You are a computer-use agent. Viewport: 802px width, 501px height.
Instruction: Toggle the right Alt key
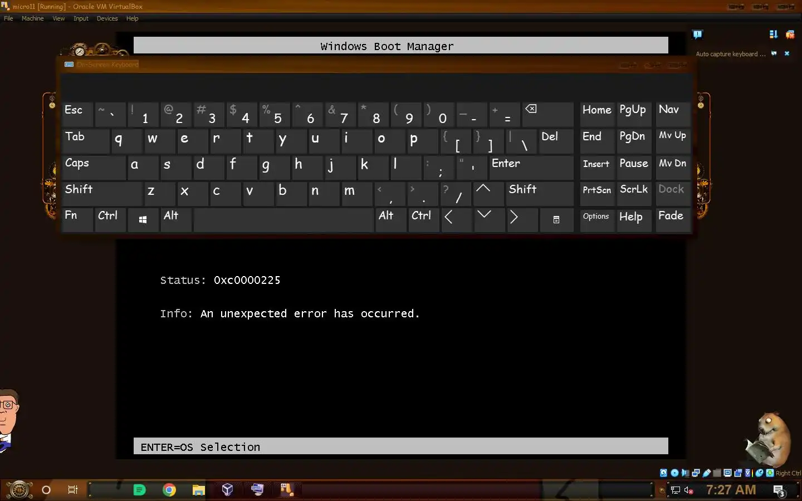tap(390, 220)
